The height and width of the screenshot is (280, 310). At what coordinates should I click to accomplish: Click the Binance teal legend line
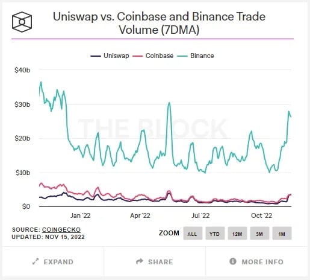tap(182, 56)
